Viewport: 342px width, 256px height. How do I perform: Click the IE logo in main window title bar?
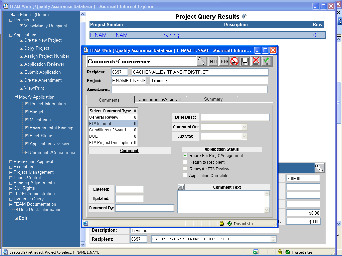[5, 6]
